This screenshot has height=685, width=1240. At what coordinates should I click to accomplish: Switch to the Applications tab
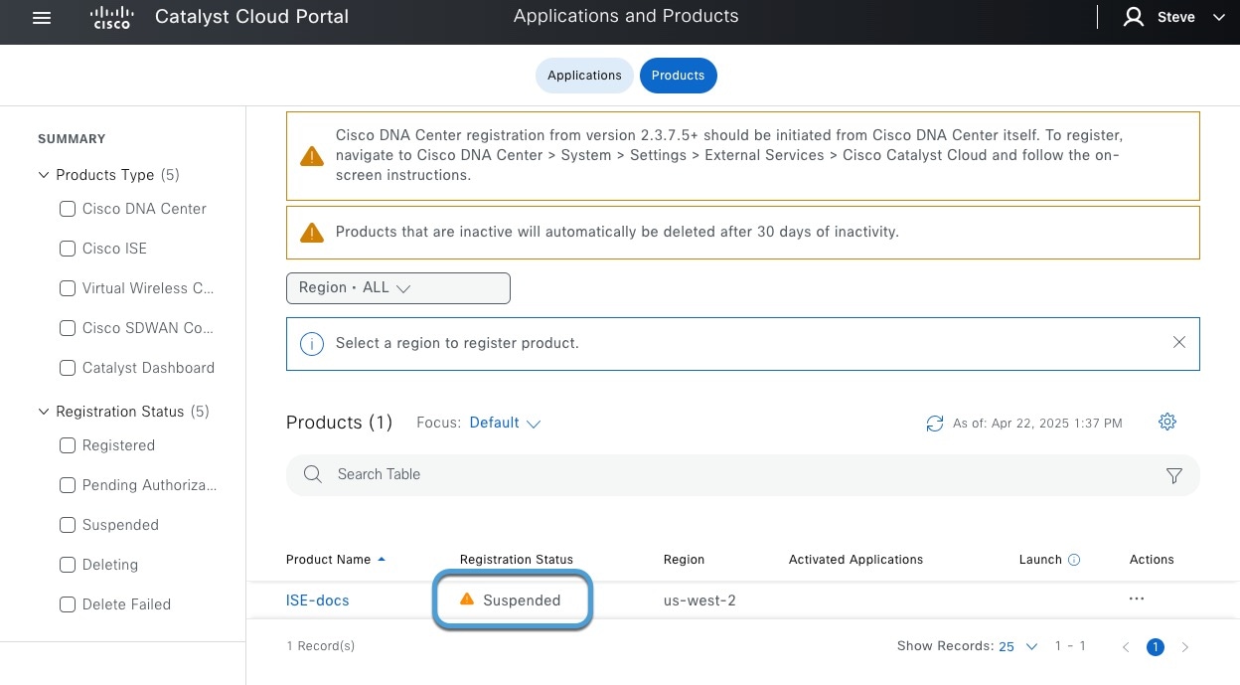tap(584, 76)
